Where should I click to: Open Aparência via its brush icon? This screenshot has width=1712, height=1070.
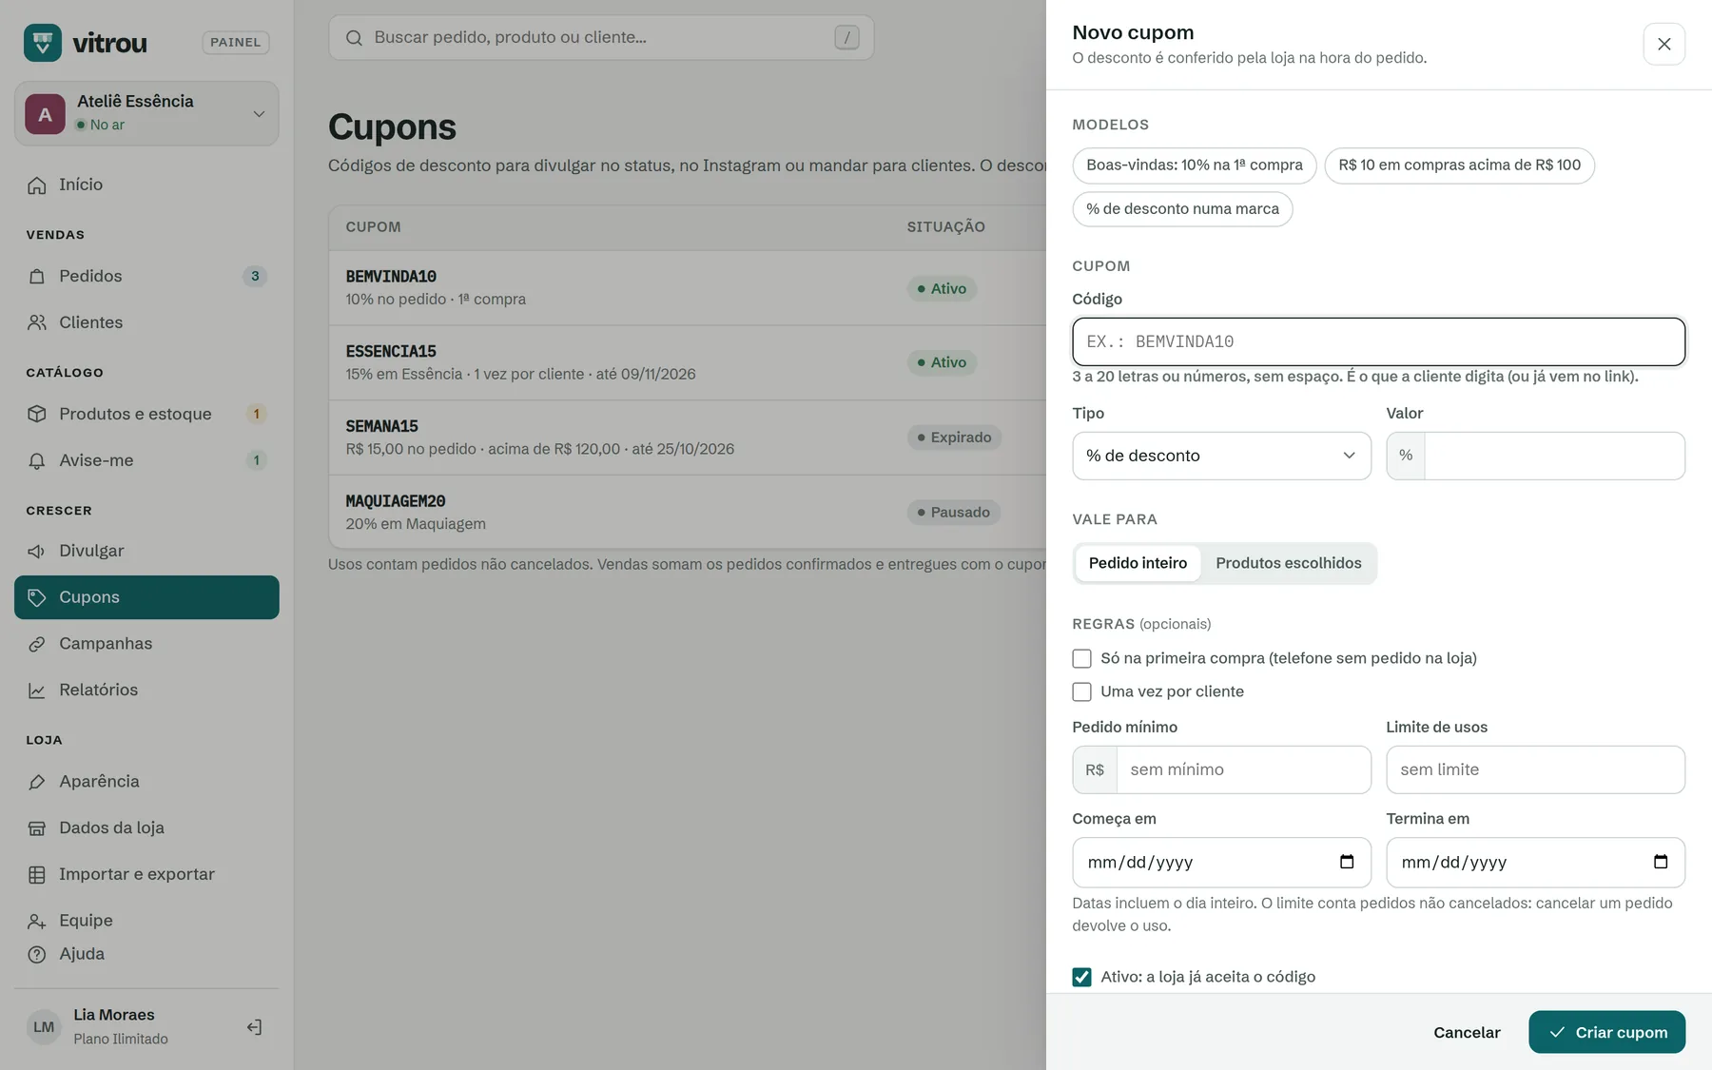(x=37, y=782)
